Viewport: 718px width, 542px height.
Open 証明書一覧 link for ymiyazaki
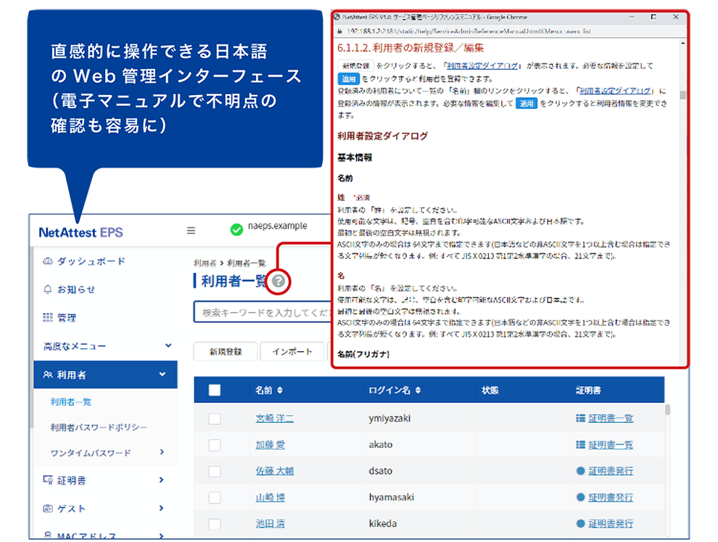611,419
